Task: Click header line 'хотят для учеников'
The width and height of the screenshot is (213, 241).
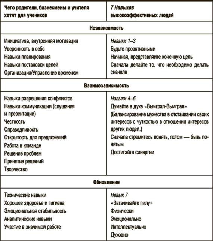Action: pos(25,15)
